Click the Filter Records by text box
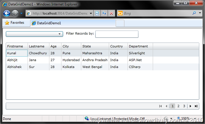 pyautogui.click(x=117, y=34)
